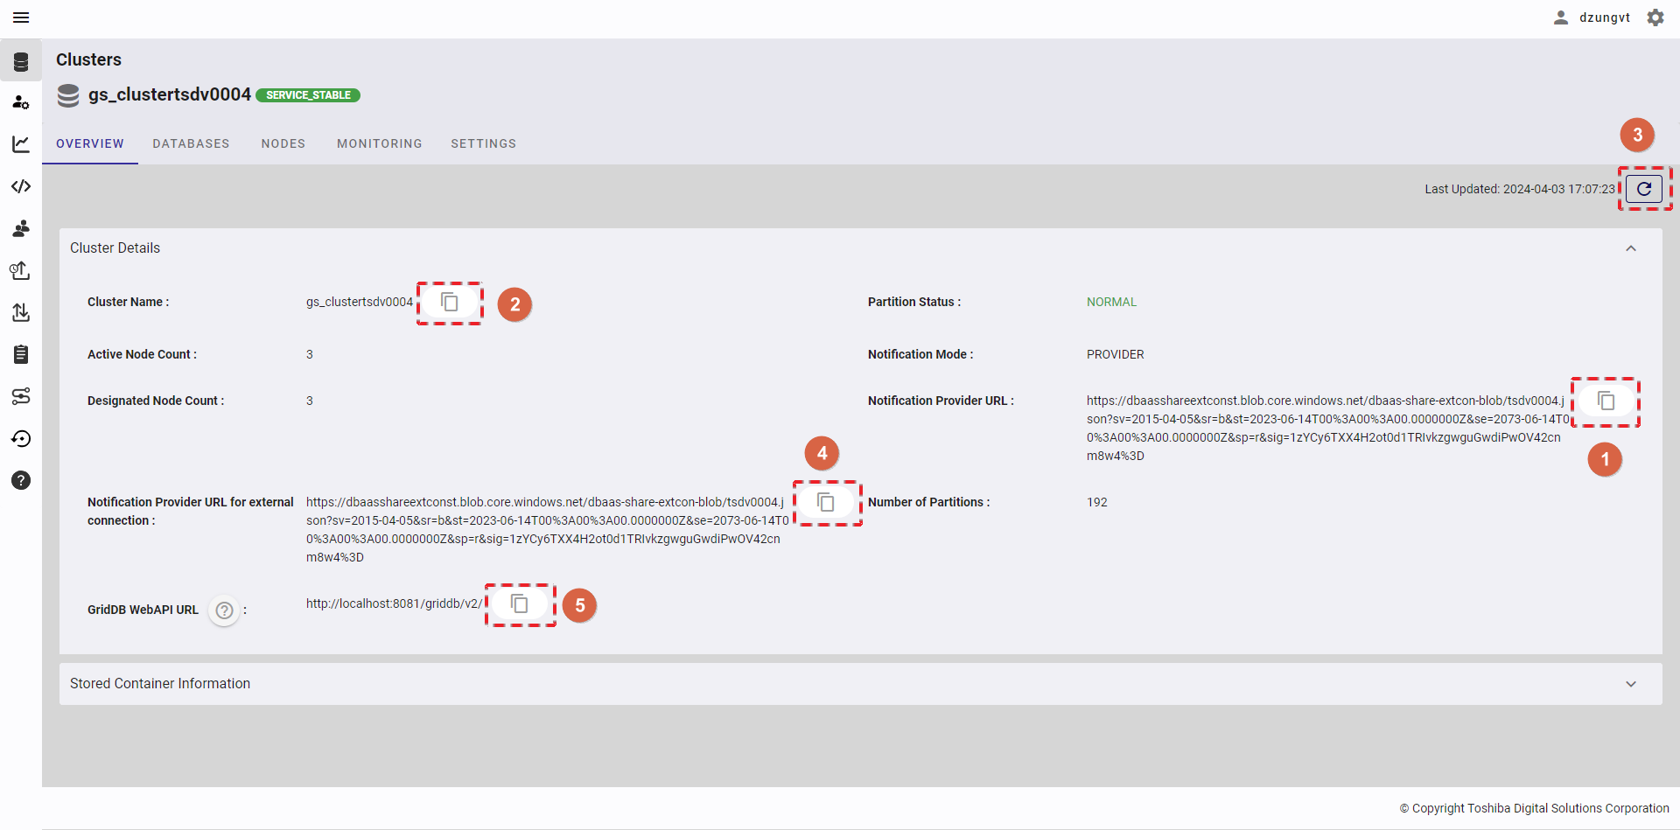Refresh the cluster overview data

(x=1644, y=189)
